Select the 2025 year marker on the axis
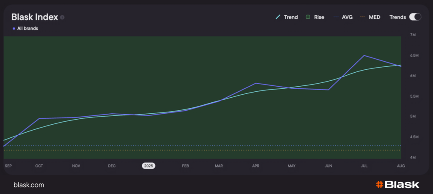 (x=148, y=166)
